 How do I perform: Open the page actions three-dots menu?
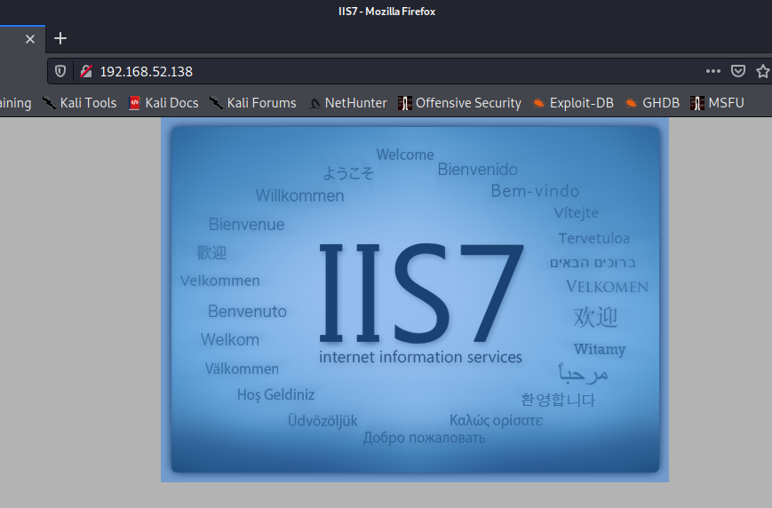(712, 71)
